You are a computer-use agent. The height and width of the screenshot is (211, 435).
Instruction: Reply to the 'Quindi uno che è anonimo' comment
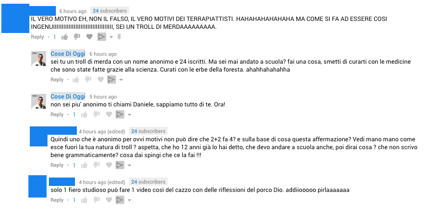[x=57, y=165]
